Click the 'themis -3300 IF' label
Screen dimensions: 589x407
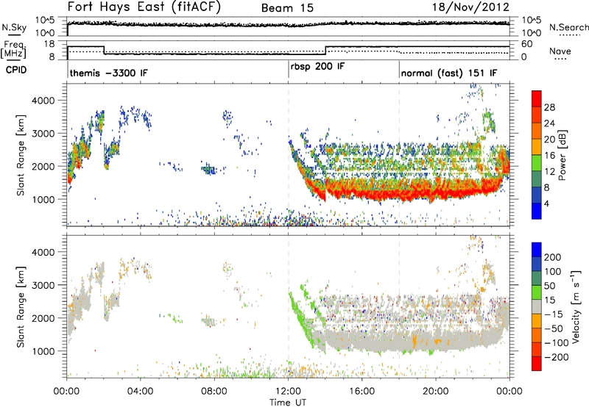coord(108,73)
